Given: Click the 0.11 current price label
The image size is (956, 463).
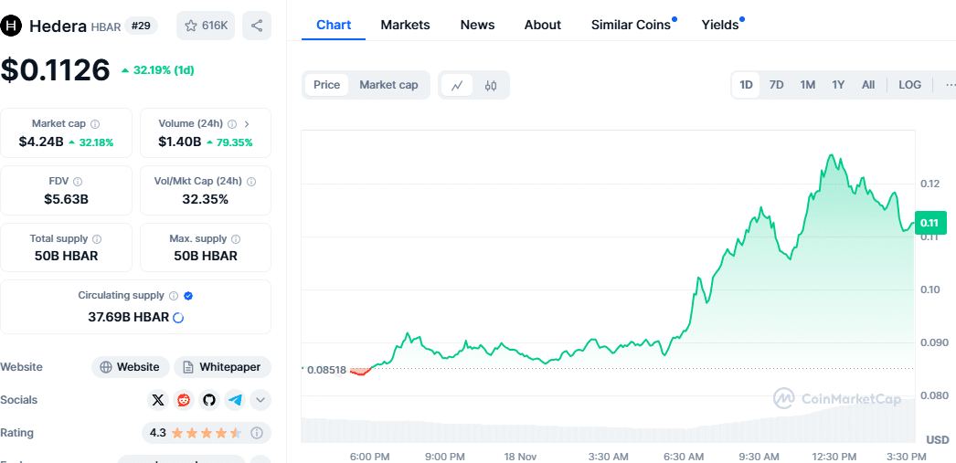Looking at the screenshot, I should pos(931,222).
